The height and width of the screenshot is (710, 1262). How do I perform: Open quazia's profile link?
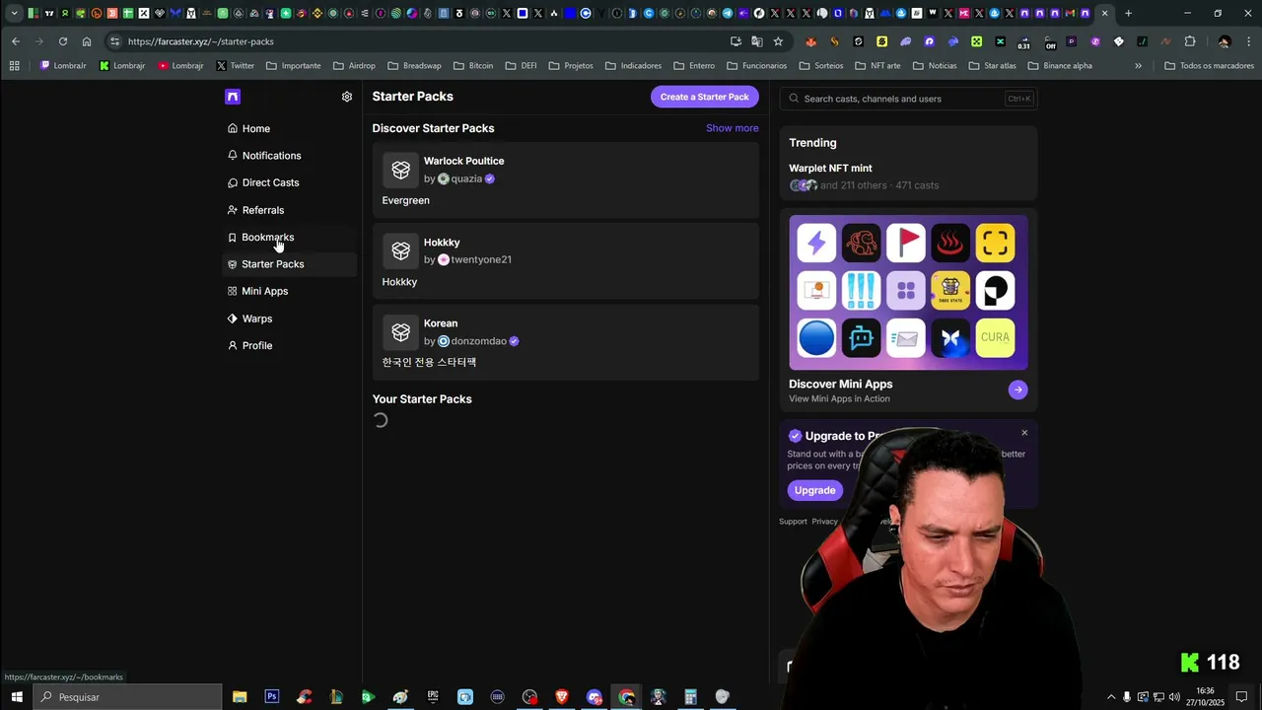pyautogui.click(x=466, y=178)
